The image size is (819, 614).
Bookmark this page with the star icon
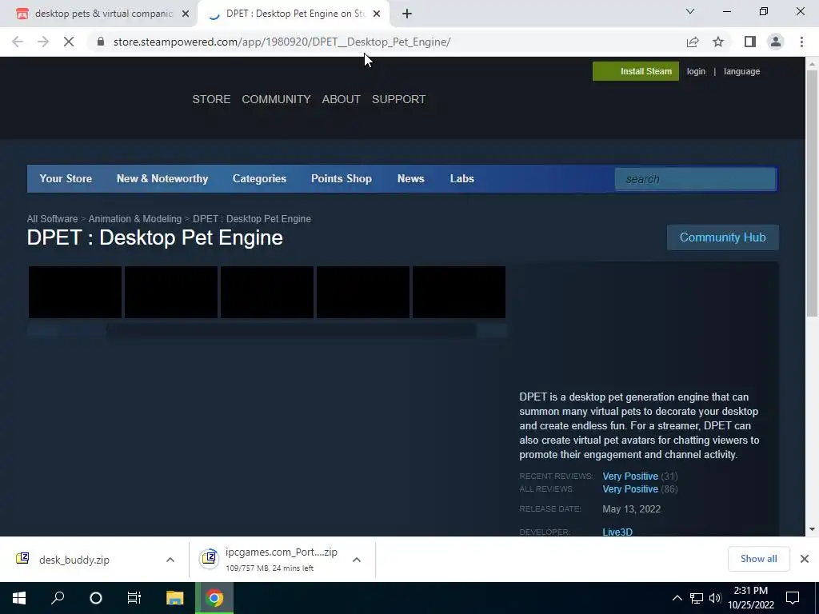(x=718, y=42)
